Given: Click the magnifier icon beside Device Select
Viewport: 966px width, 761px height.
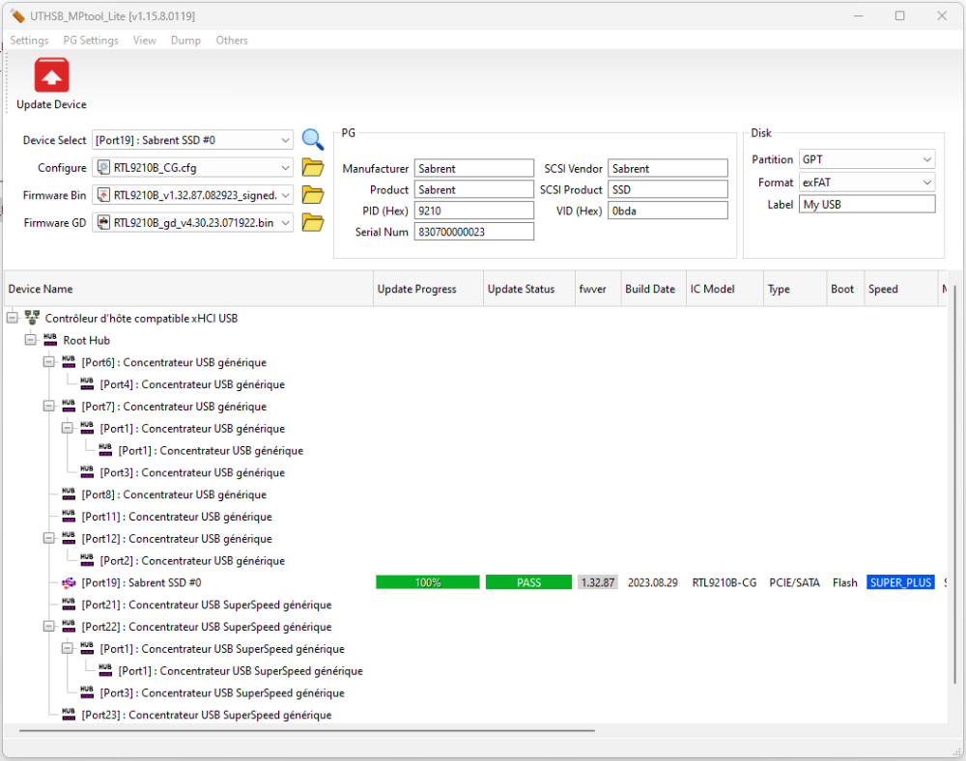Looking at the screenshot, I should 312,140.
